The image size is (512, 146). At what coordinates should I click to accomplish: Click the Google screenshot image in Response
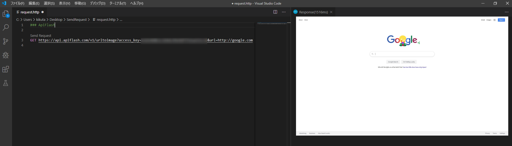[402, 76]
